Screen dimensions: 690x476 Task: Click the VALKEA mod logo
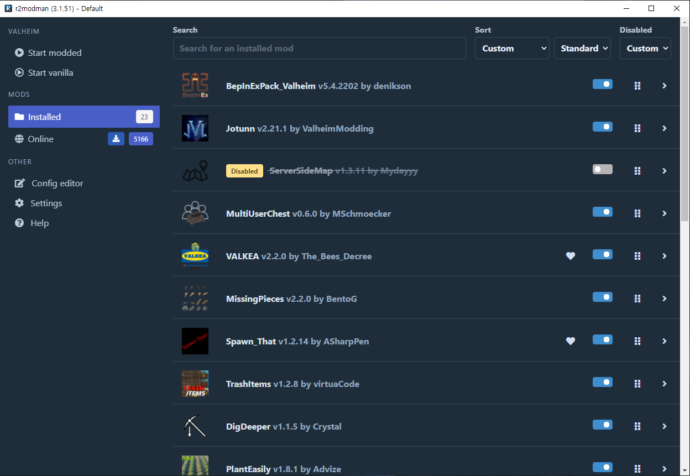point(195,256)
